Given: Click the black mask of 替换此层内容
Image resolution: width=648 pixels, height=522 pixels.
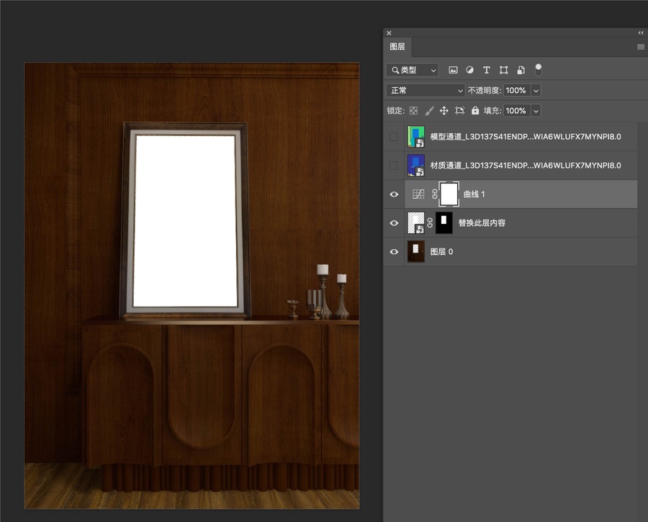Looking at the screenshot, I should point(444,222).
